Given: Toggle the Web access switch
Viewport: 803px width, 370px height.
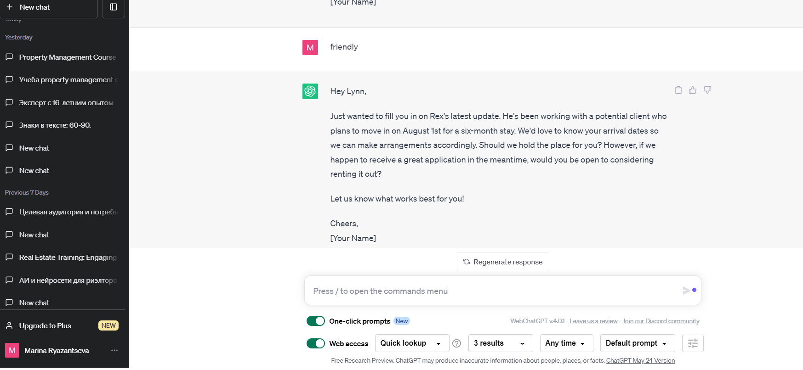Looking at the screenshot, I should 316,343.
